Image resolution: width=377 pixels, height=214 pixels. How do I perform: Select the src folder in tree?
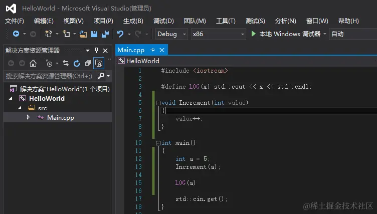[x=42, y=108]
